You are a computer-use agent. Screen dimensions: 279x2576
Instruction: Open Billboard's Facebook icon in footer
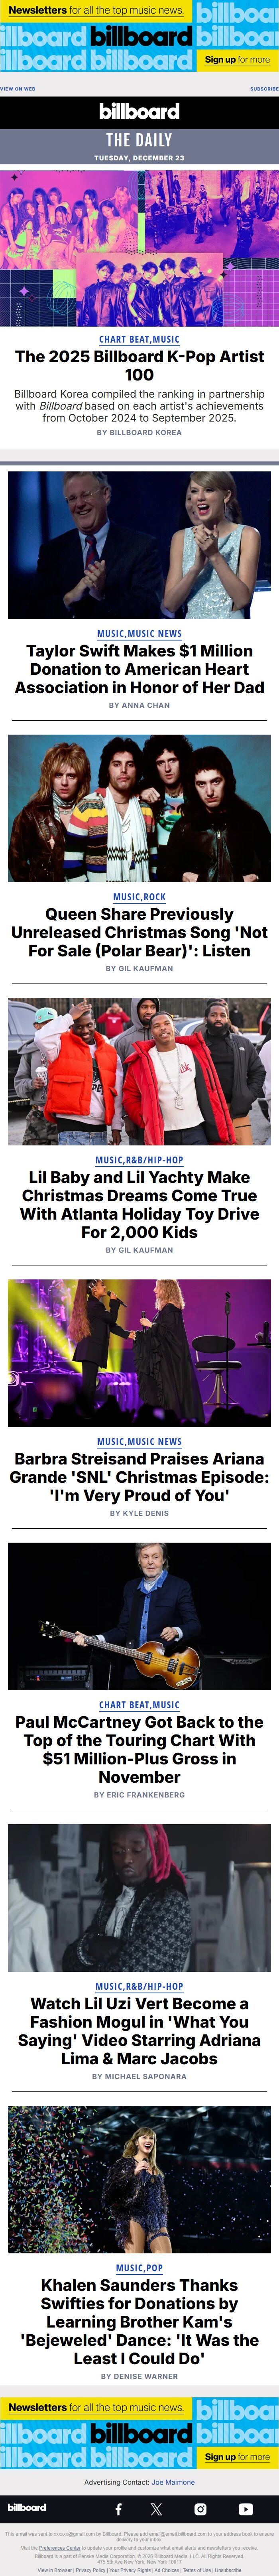coord(118,2508)
